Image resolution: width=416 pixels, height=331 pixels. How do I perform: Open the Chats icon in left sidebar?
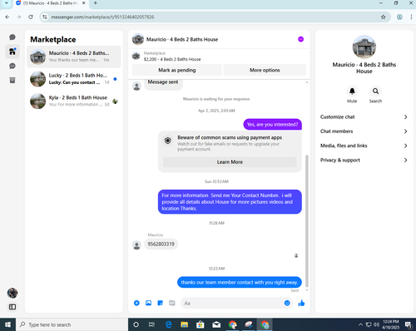click(x=12, y=37)
